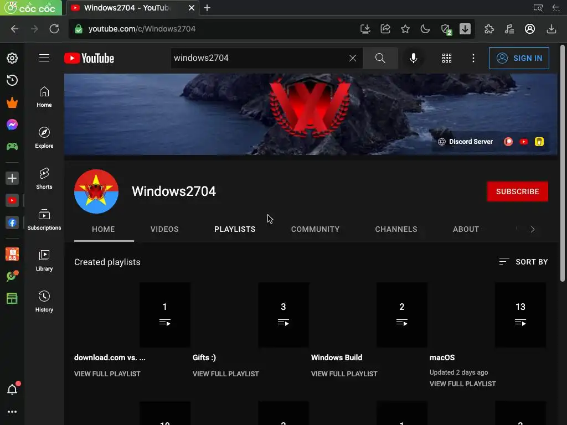Search by voice with microphone
Screen dimensions: 567x425
(x=413, y=58)
